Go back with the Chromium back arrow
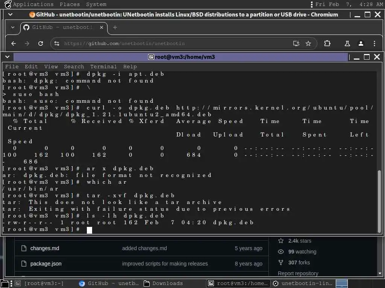The height and width of the screenshot is (288, 385). tap(14, 43)
